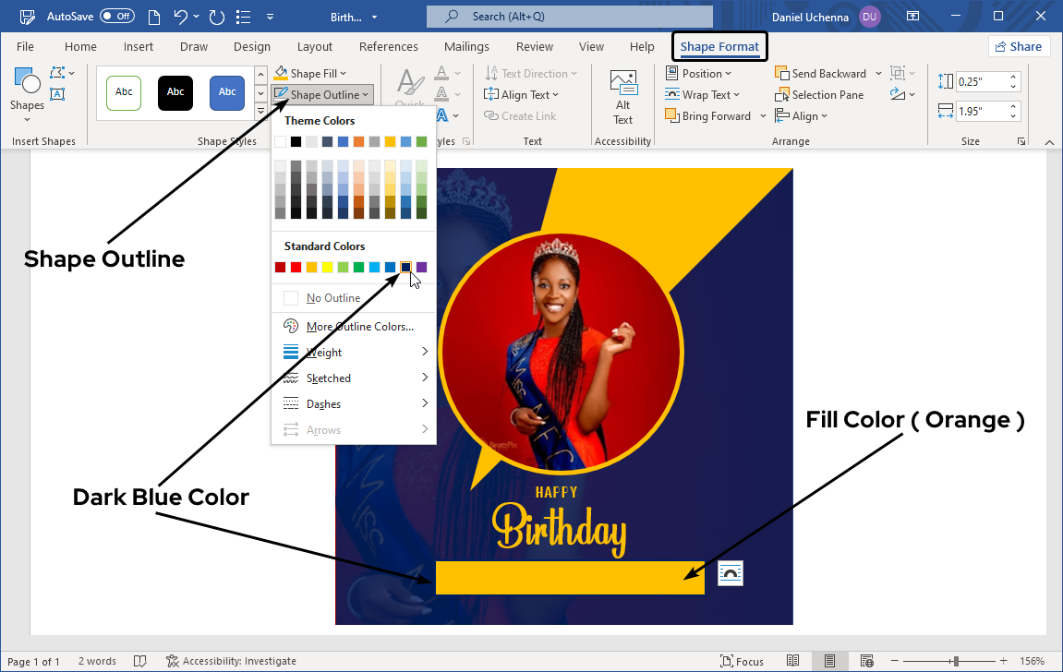Open the Design tab
The height and width of the screenshot is (672, 1063).
click(251, 47)
